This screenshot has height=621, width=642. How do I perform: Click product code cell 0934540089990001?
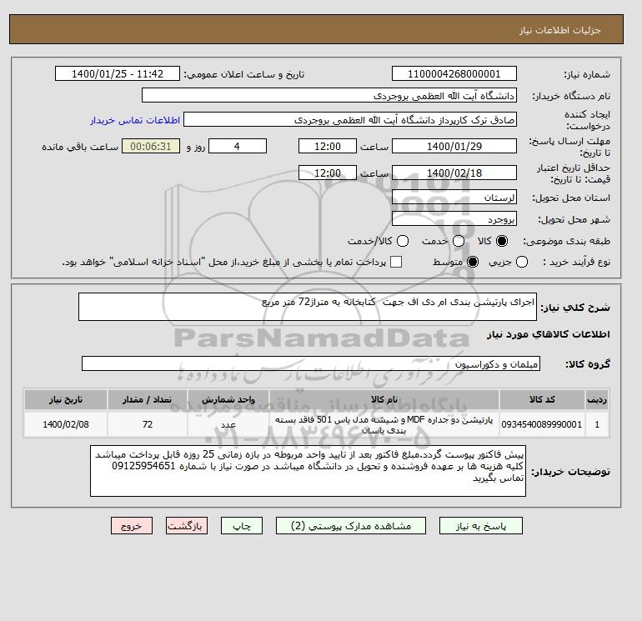tap(542, 424)
